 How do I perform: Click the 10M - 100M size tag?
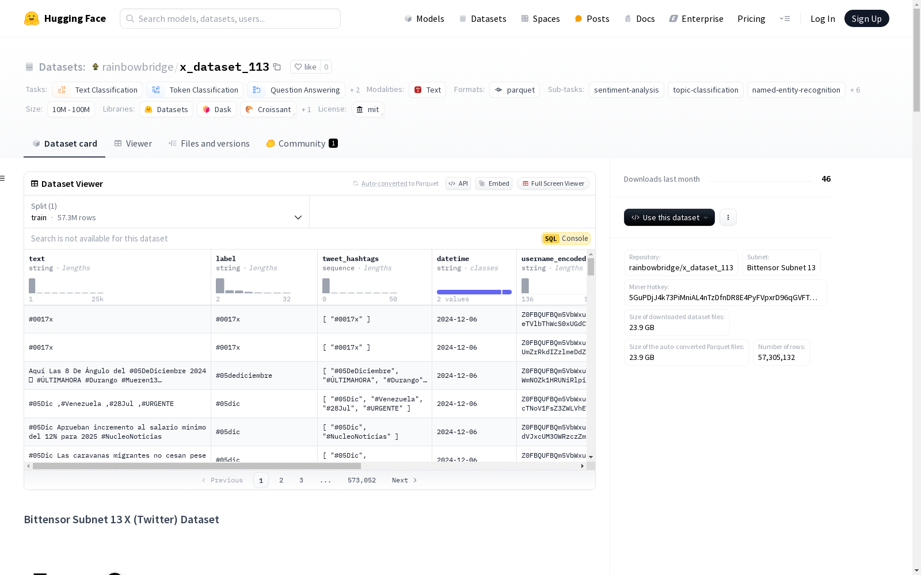click(71, 110)
